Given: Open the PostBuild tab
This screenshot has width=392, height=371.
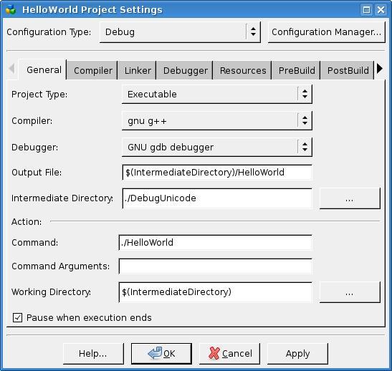Looking at the screenshot, I should pyautogui.click(x=348, y=70).
